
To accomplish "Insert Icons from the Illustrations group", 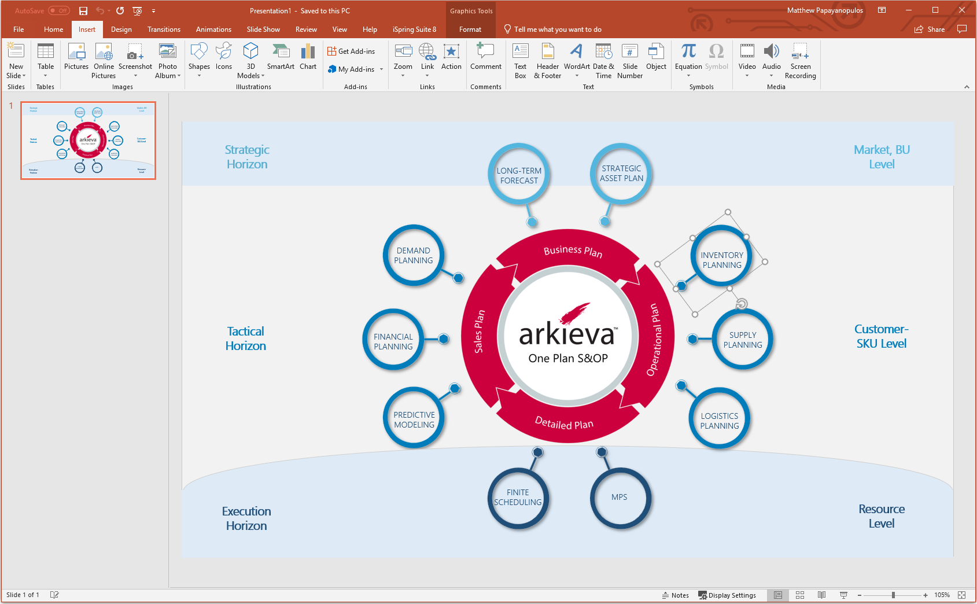I will tap(224, 57).
